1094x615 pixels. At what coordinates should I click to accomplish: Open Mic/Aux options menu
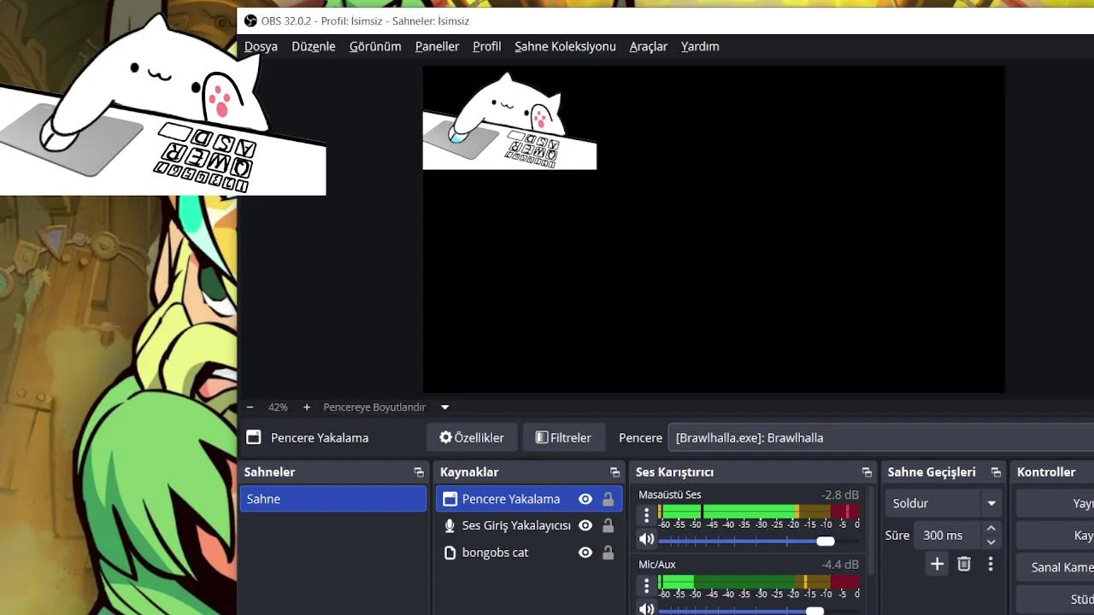pos(647,584)
